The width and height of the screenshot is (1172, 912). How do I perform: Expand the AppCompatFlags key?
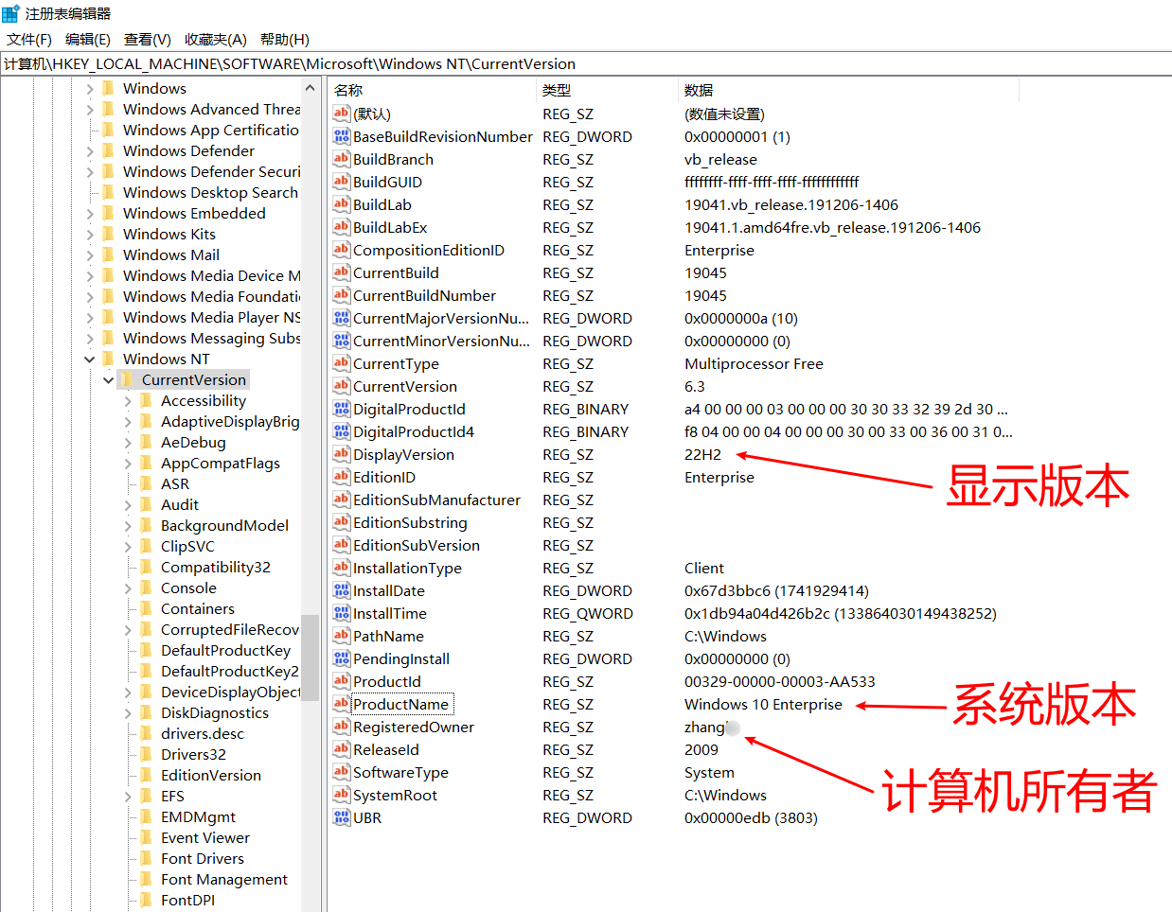pos(128,463)
